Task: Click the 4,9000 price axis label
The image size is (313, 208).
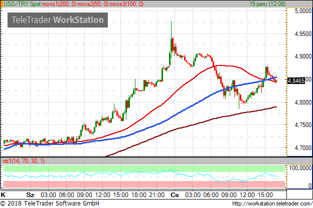Action: coord(303,56)
